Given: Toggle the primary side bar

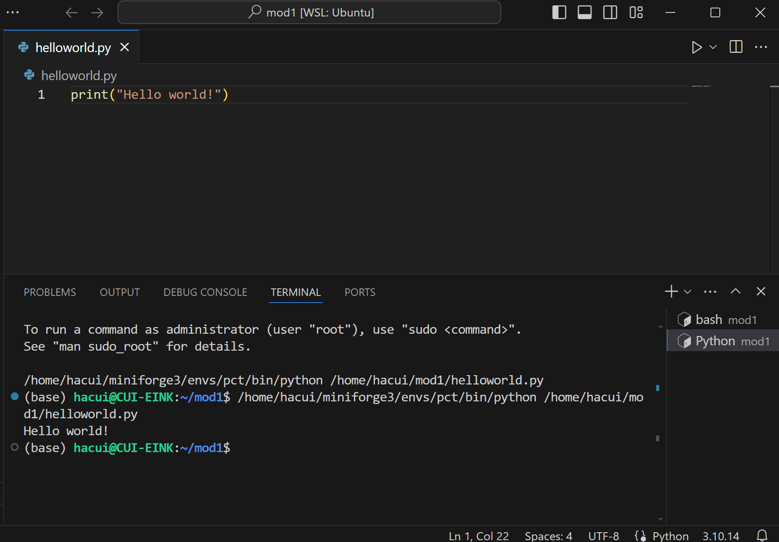Looking at the screenshot, I should click(x=559, y=12).
